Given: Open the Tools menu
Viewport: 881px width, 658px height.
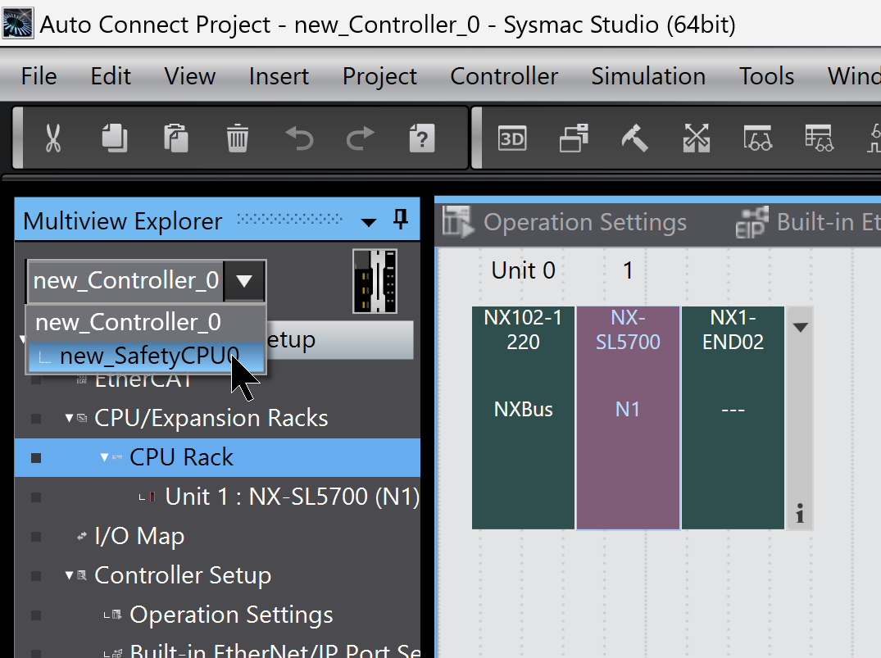Looking at the screenshot, I should click(766, 76).
